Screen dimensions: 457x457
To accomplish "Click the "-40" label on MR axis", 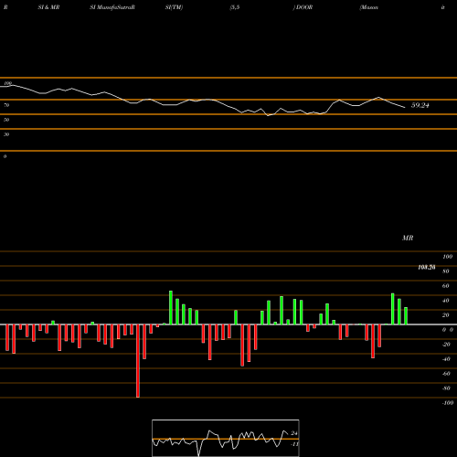I will tap(446, 359).
